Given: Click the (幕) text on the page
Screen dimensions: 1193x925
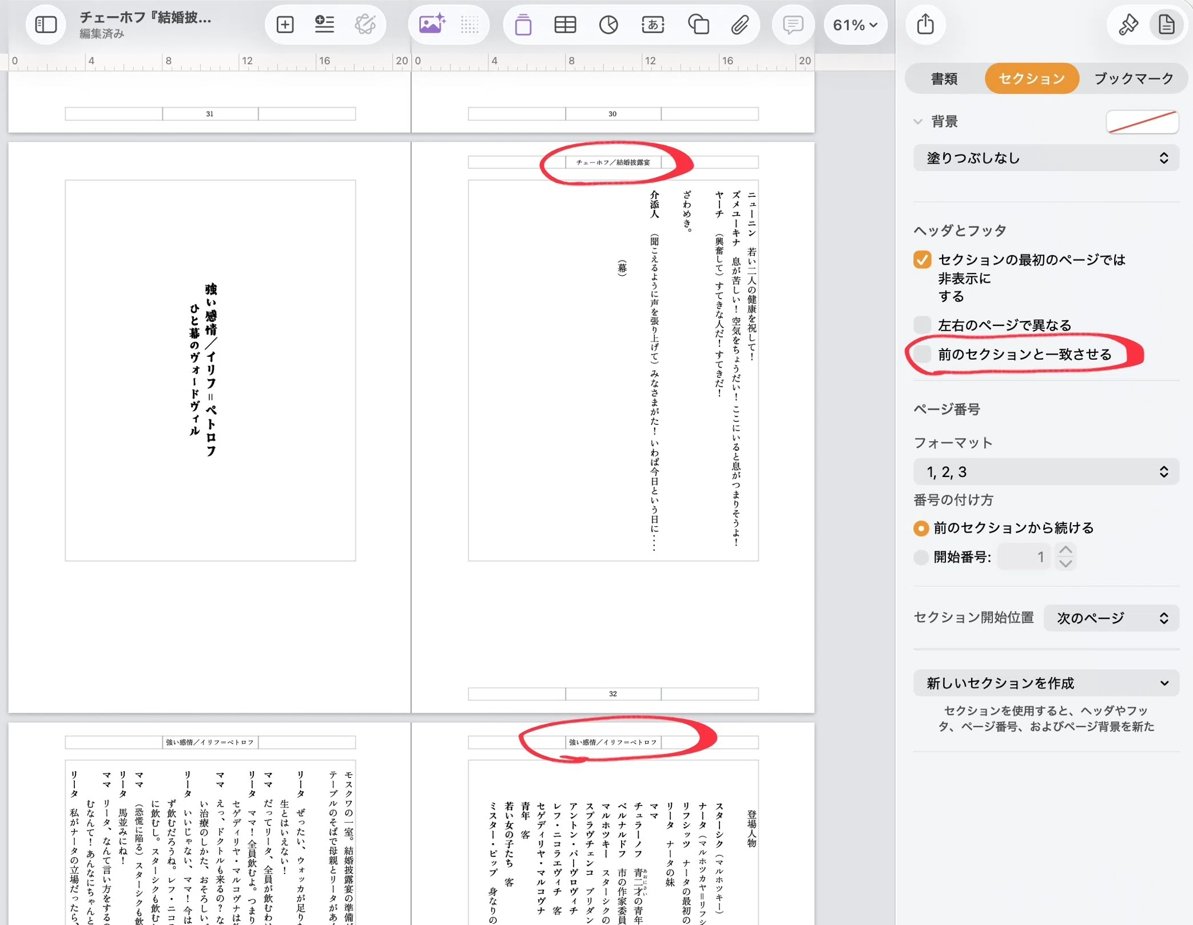Looking at the screenshot, I should point(622,268).
